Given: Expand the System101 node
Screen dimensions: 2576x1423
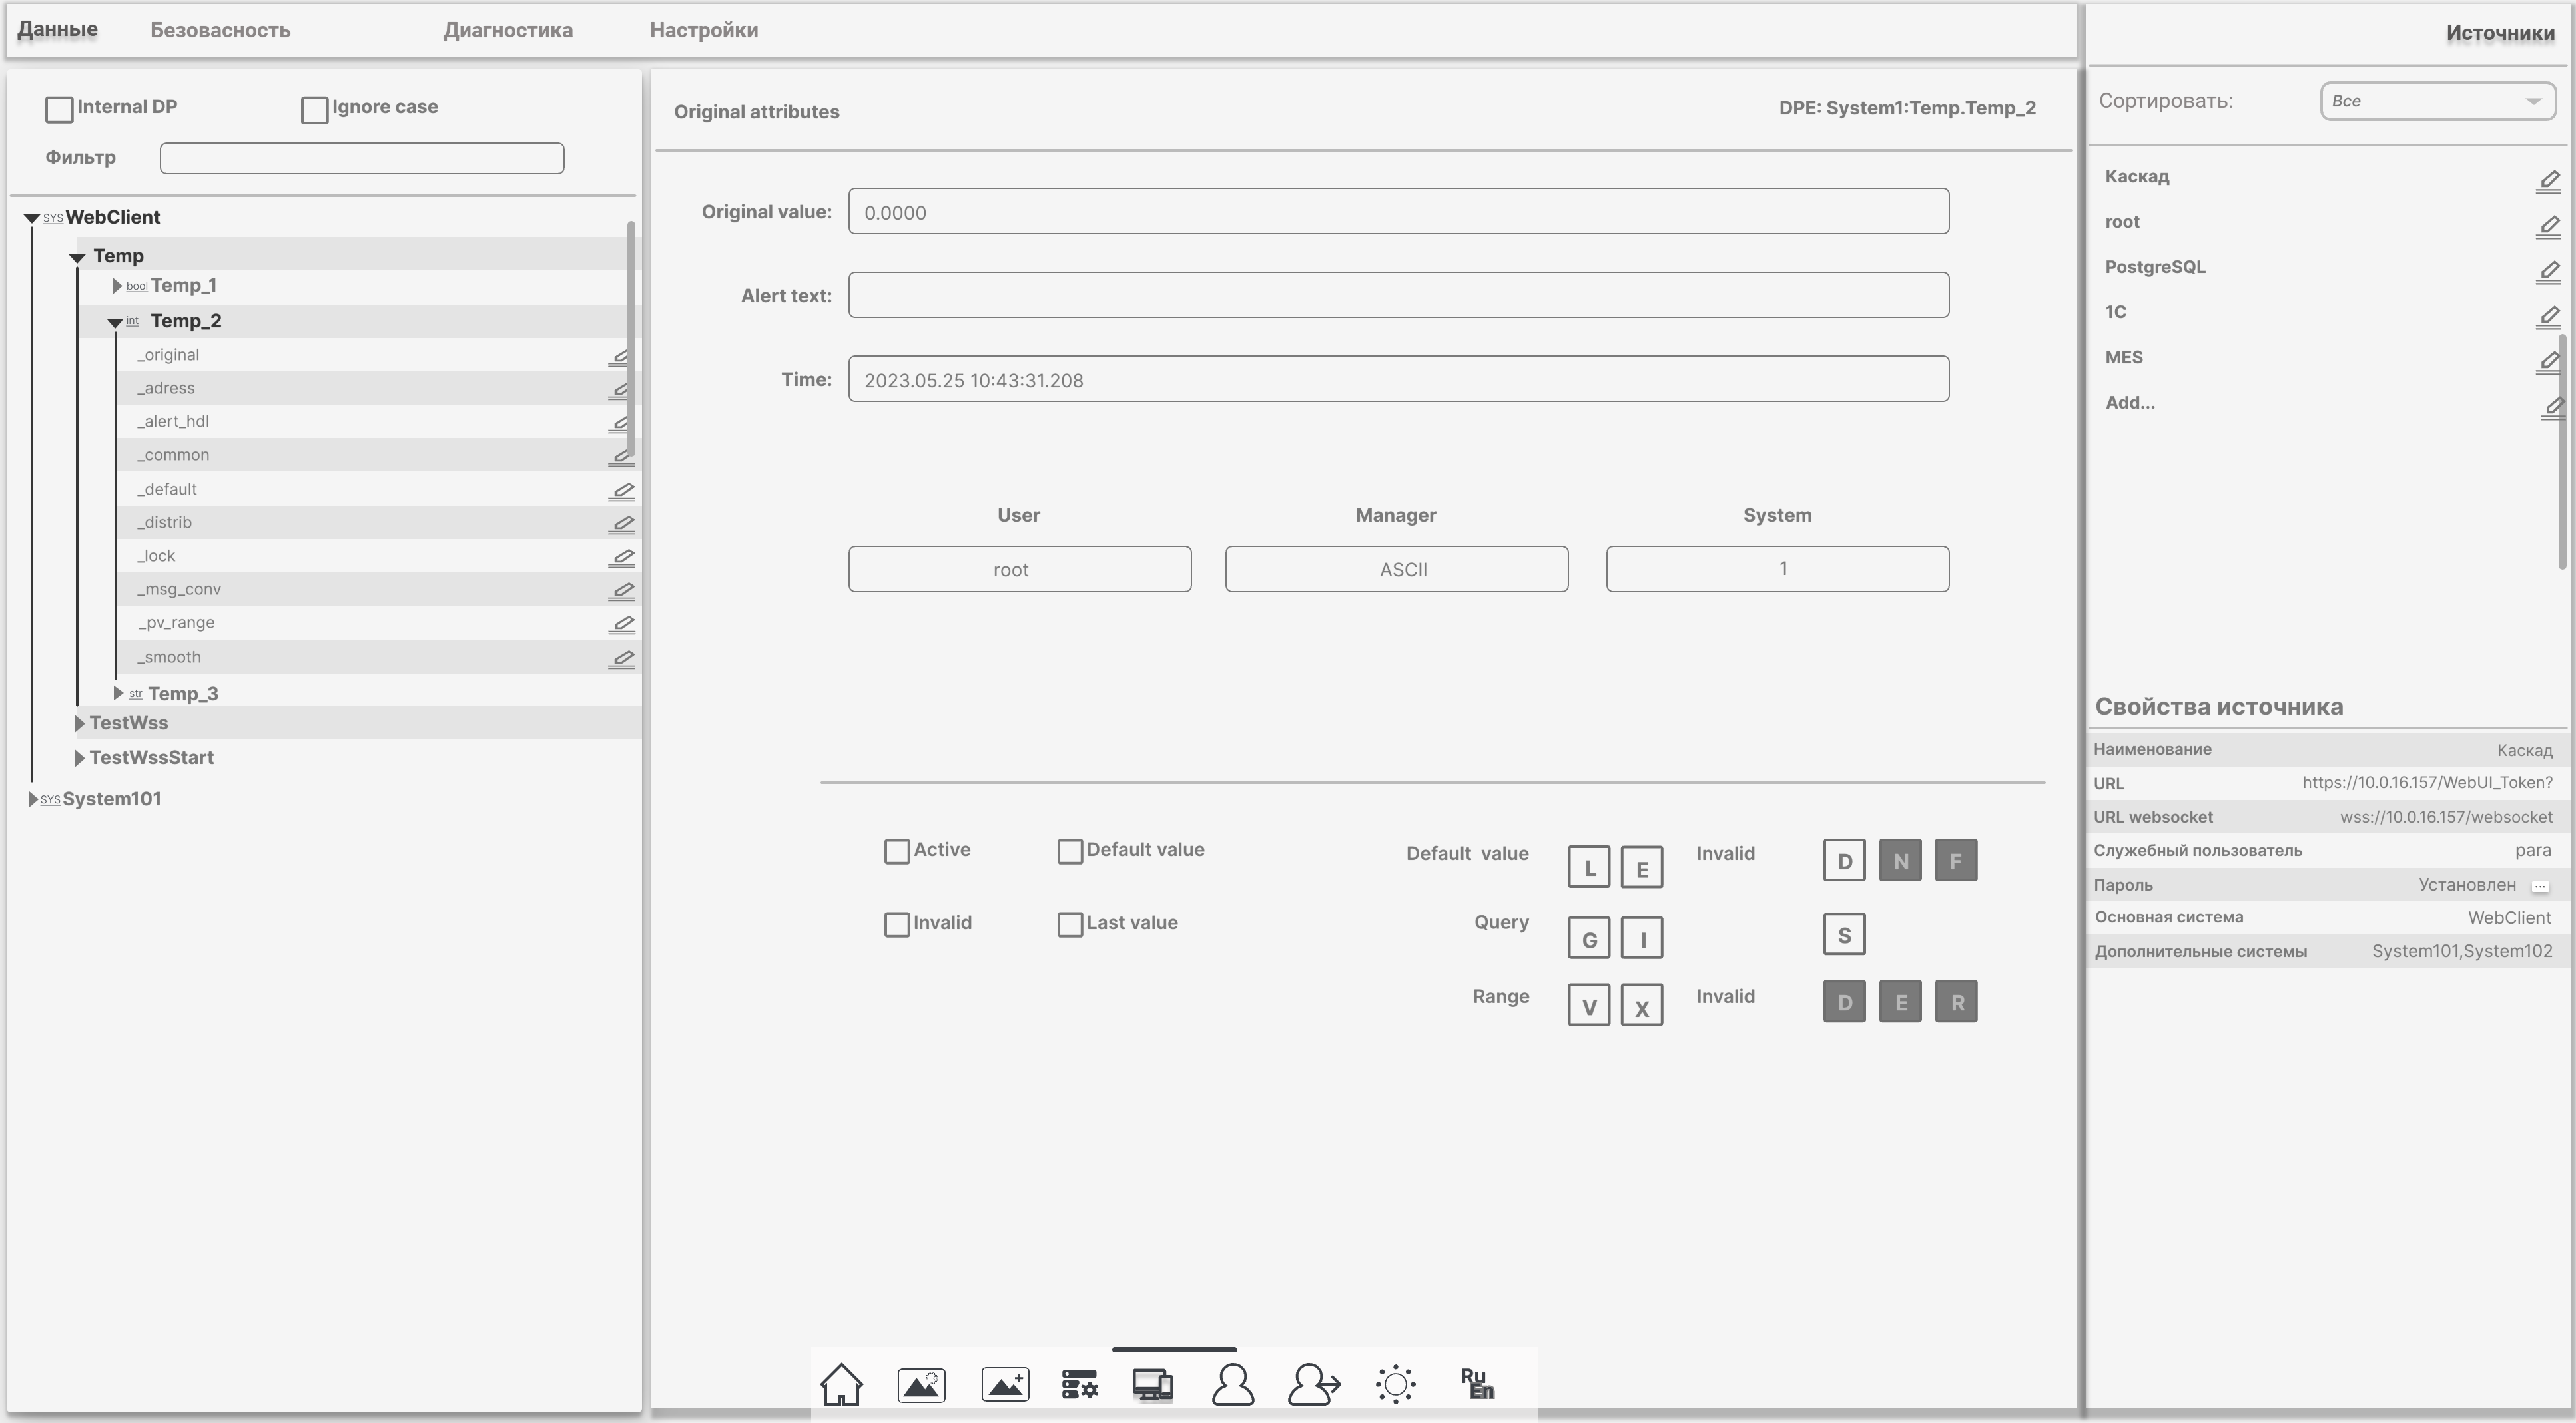Looking at the screenshot, I should click(x=33, y=799).
